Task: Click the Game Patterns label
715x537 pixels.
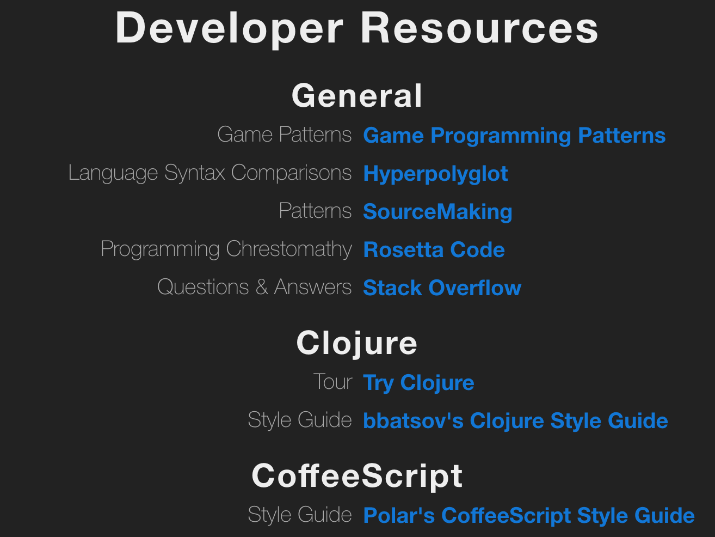Action: (x=285, y=134)
